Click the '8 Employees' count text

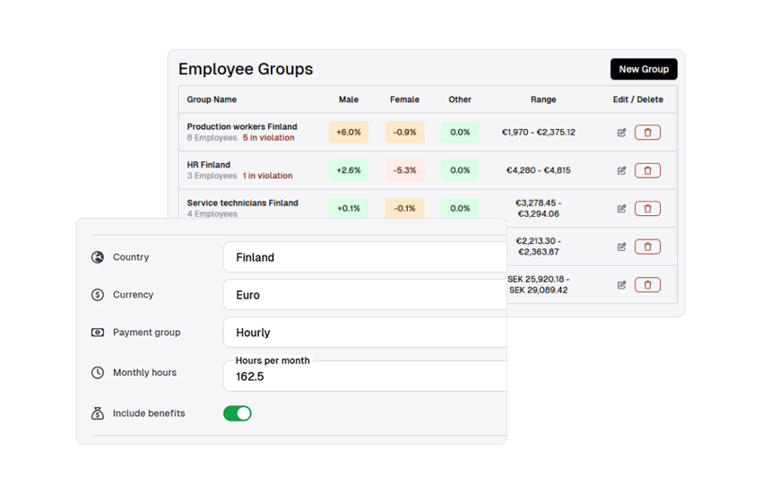point(212,137)
